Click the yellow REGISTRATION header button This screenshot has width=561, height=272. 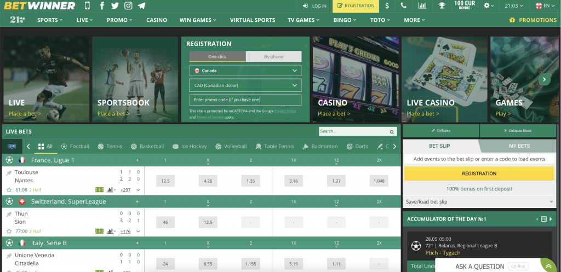(356, 5)
